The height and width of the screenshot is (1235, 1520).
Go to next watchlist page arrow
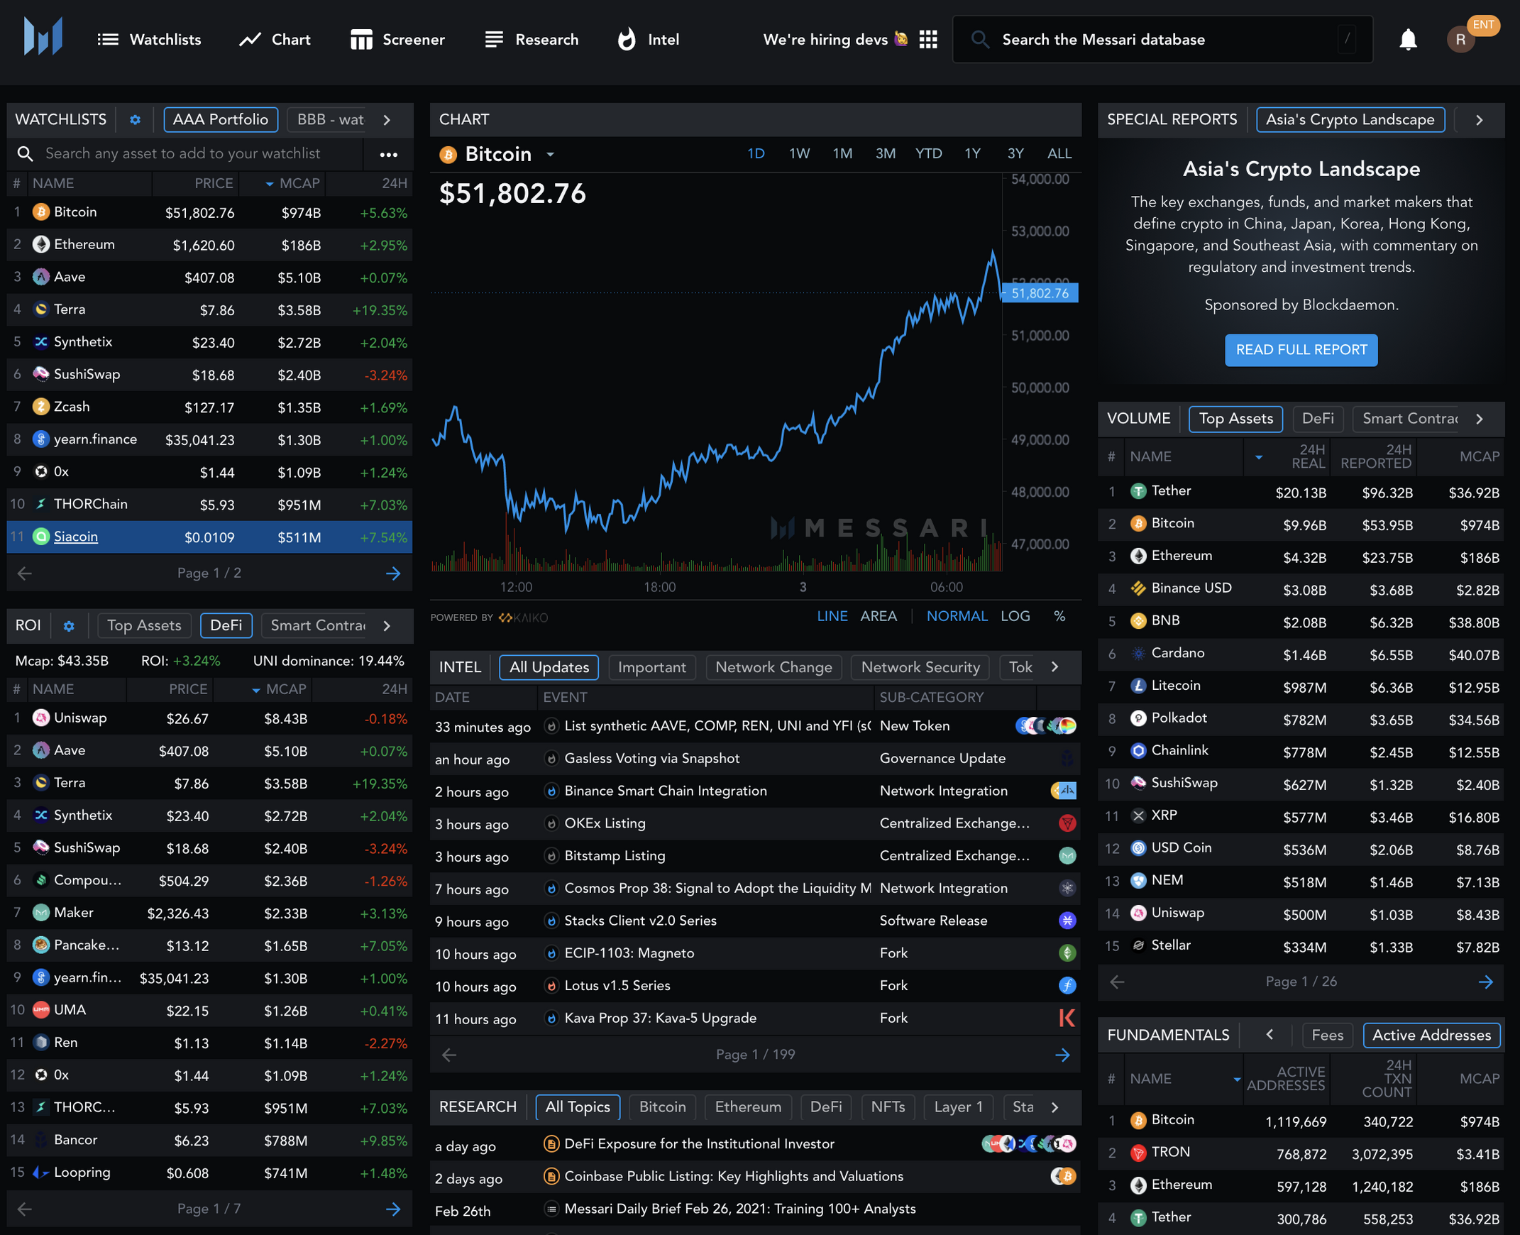tap(393, 573)
